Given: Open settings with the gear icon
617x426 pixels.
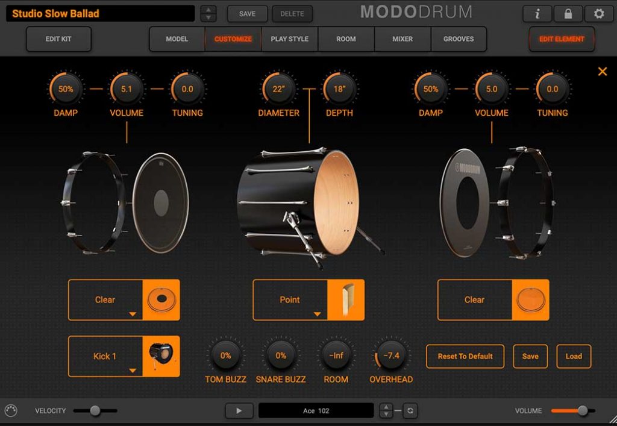Looking at the screenshot, I should point(598,13).
